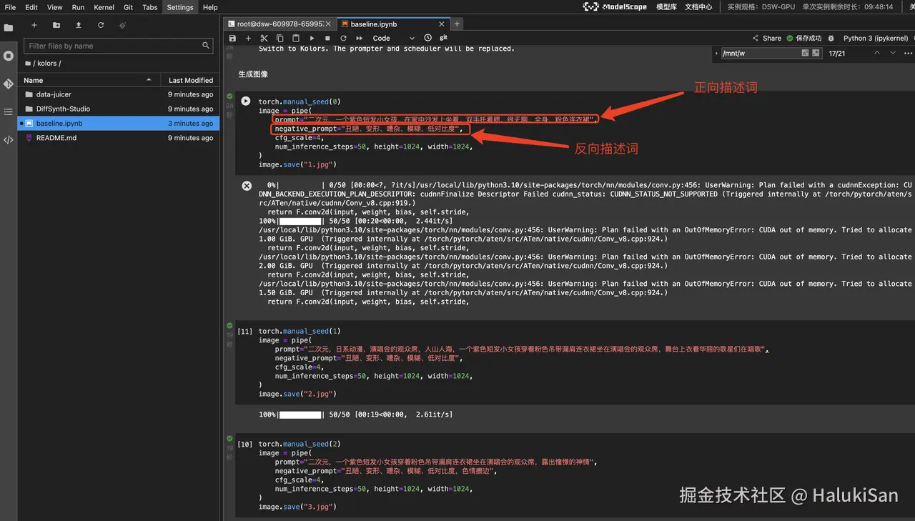Toggle regular expression in the search box
The image size is (915, 521).
(x=816, y=53)
